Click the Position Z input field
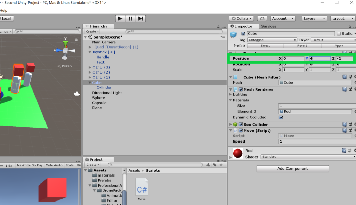Viewport: 356px width, 205px height. coord(344,58)
